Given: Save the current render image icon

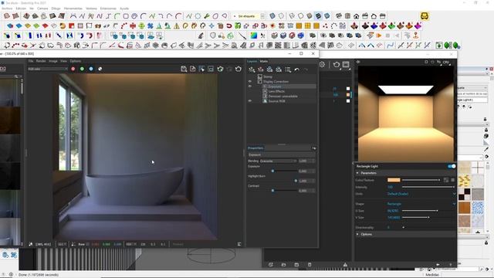Looking at the screenshot, I should coord(184,69).
